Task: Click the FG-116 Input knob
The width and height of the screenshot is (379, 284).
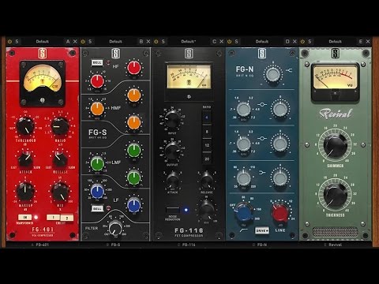Action: click(172, 119)
